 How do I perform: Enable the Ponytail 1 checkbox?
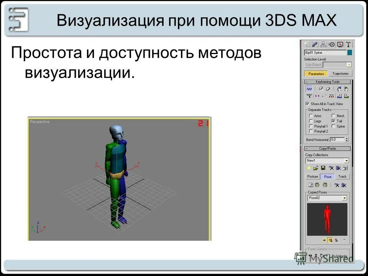tap(311, 126)
